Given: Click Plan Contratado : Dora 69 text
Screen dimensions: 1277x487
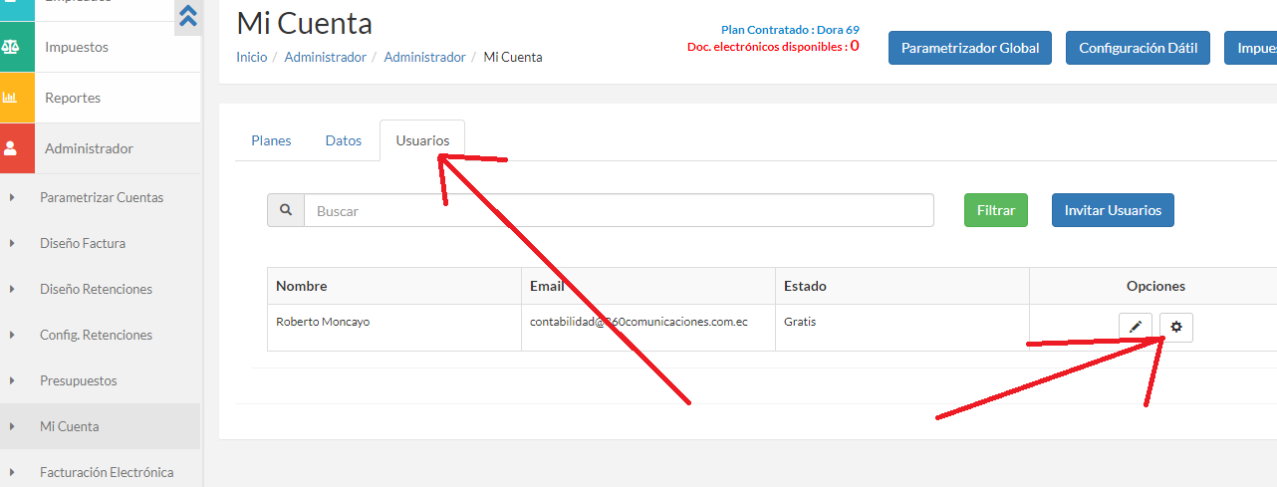Looking at the screenshot, I should point(790,30).
